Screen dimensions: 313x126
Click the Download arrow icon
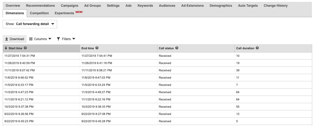pyautogui.click(x=7, y=39)
